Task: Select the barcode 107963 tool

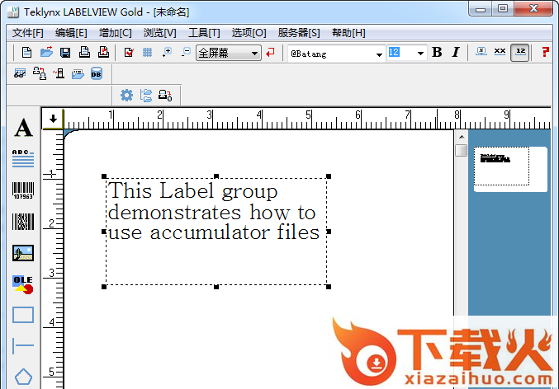Action: [x=23, y=190]
